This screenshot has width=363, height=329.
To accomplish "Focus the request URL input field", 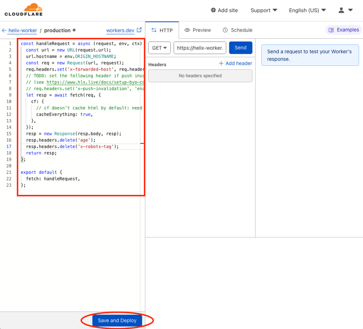I will point(200,48).
